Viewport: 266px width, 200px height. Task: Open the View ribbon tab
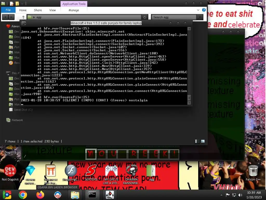coord(52,10)
